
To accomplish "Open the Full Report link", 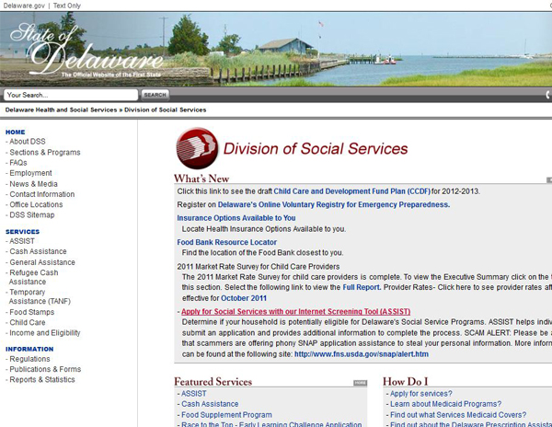I will tap(362, 287).
